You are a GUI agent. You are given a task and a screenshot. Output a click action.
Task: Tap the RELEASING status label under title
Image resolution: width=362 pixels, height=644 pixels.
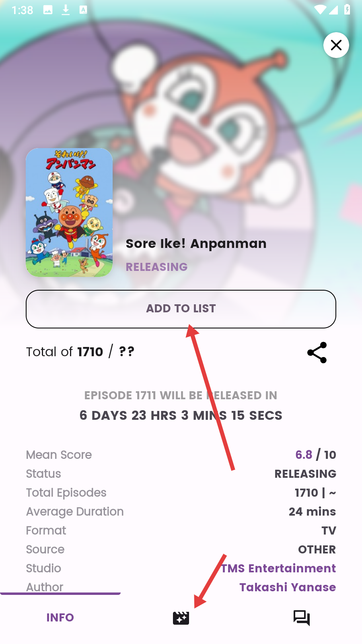(156, 267)
